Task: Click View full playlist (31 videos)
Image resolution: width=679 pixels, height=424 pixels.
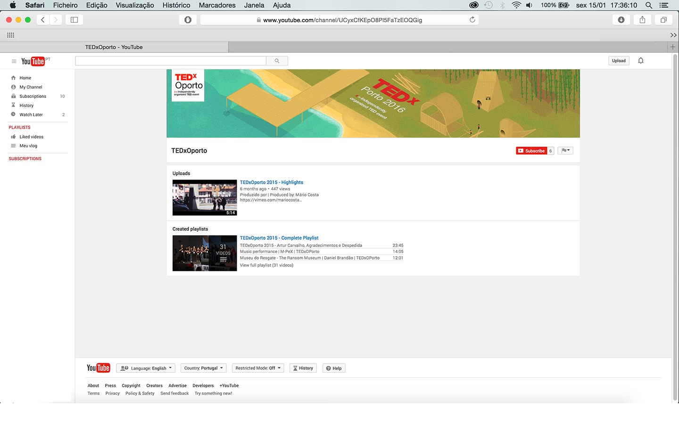Action: click(266, 265)
